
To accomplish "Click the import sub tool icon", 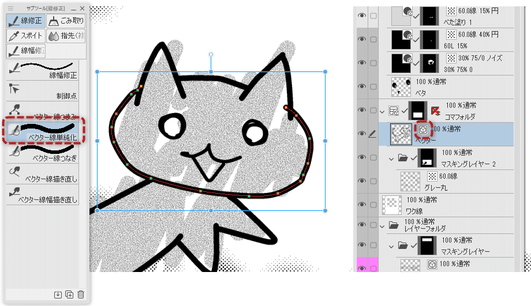I will pos(58,294).
